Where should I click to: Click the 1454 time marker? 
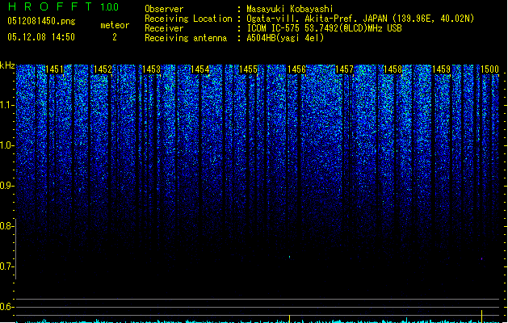[x=200, y=69]
